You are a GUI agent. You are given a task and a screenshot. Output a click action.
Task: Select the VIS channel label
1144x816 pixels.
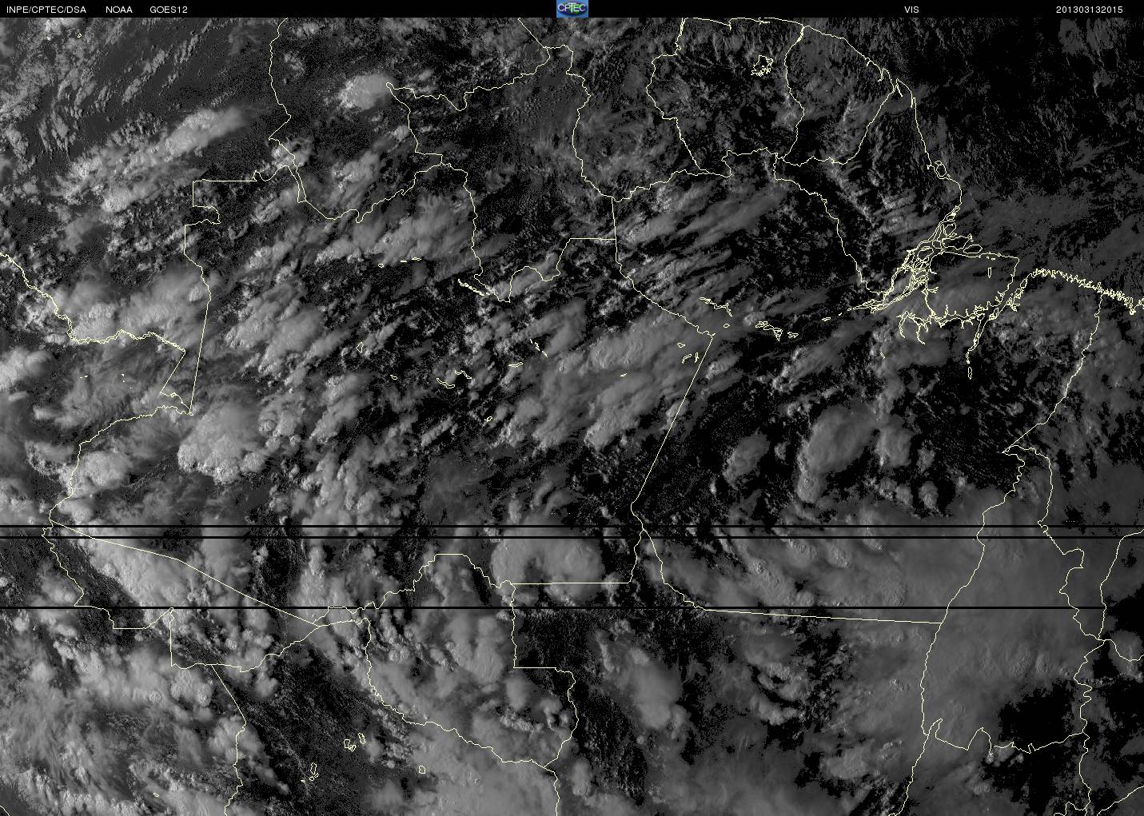911,10
